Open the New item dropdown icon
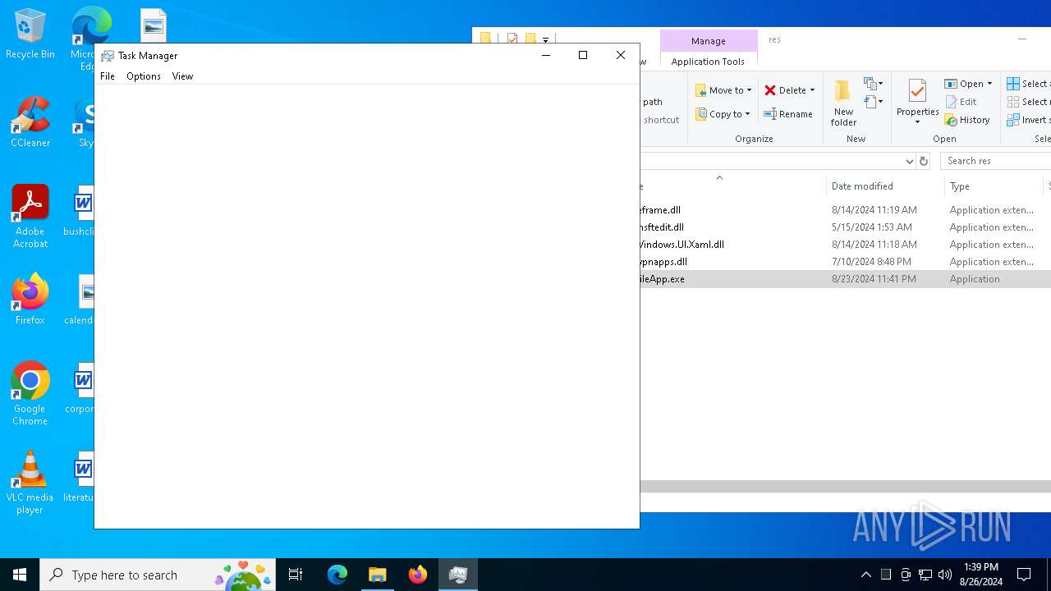 click(873, 84)
